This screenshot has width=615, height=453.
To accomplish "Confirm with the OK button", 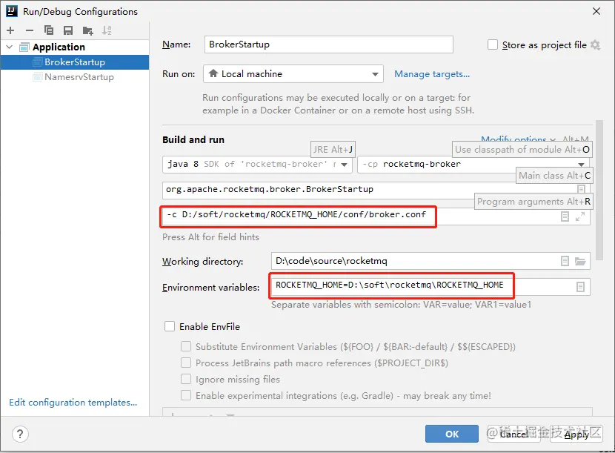I will pos(452,434).
